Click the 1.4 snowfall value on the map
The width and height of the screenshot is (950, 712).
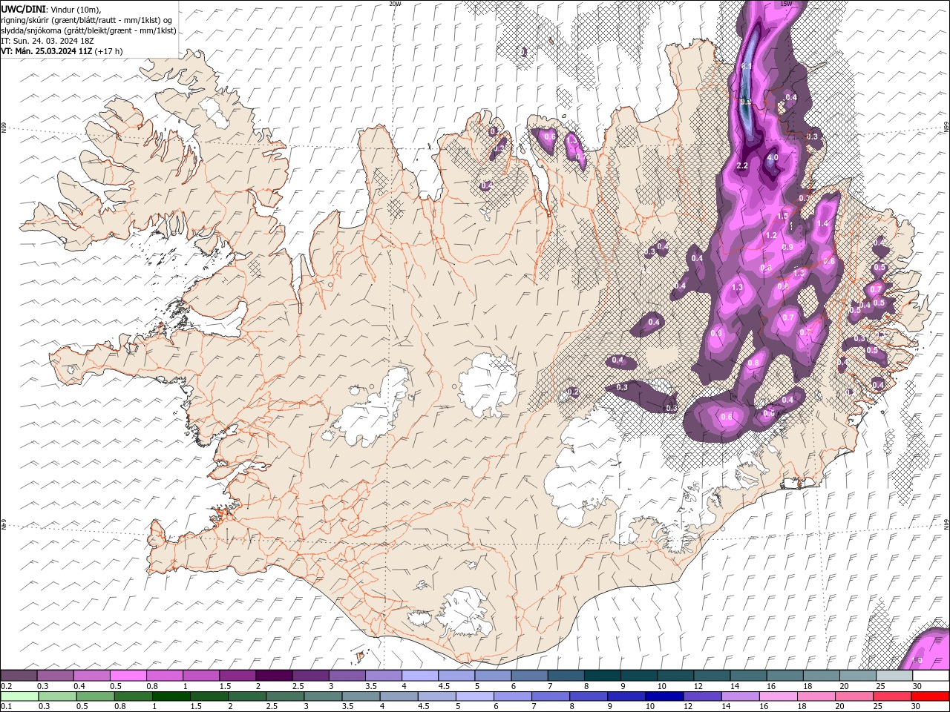pyautogui.click(x=822, y=224)
